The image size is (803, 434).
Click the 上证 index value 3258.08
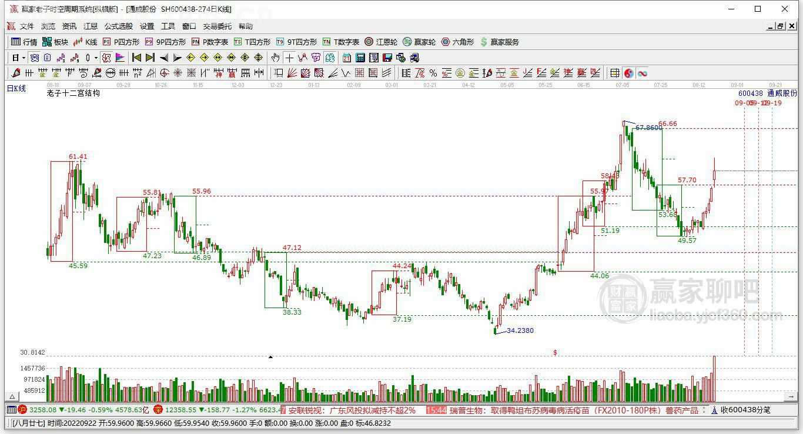43,410
